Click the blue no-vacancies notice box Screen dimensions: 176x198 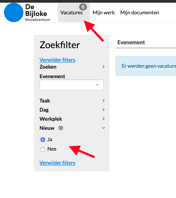pyautogui.click(x=146, y=66)
